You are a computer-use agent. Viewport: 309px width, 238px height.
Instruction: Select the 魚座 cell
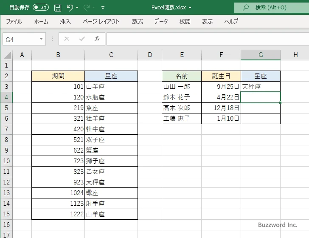[x=111, y=108]
